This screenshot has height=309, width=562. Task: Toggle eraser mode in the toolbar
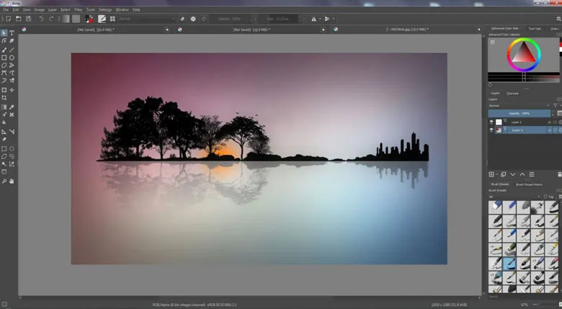pyautogui.click(x=182, y=19)
